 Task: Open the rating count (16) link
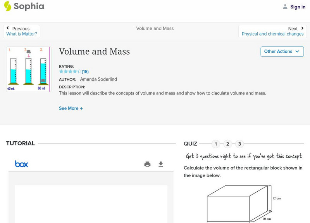pos(85,72)
